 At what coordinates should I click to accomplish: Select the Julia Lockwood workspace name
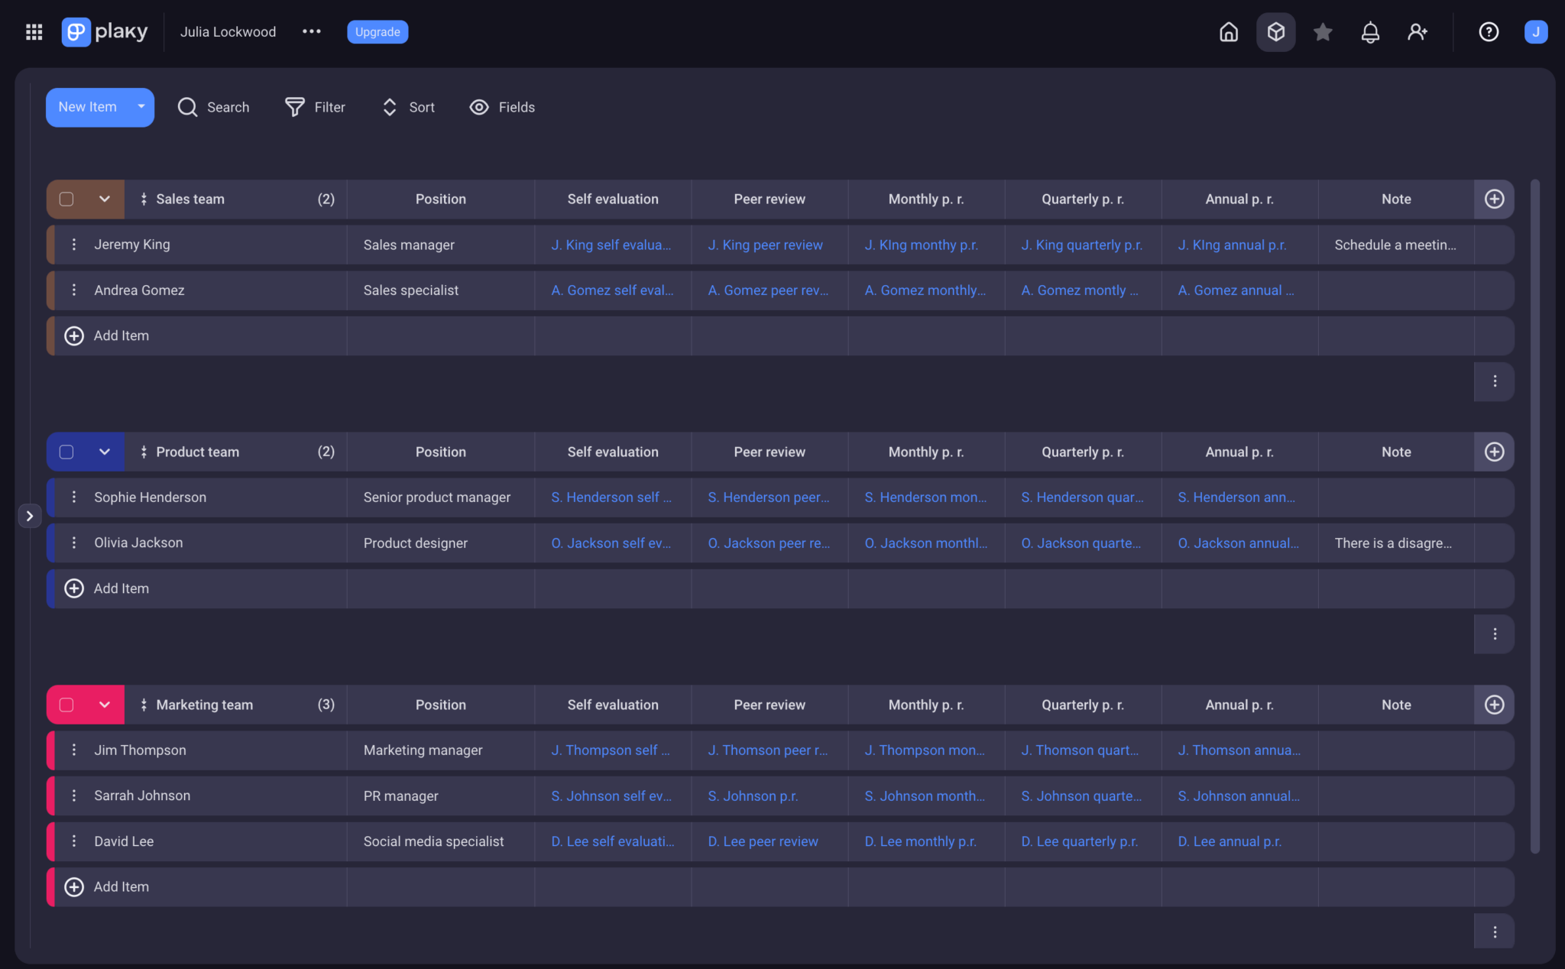pos(228,31)
